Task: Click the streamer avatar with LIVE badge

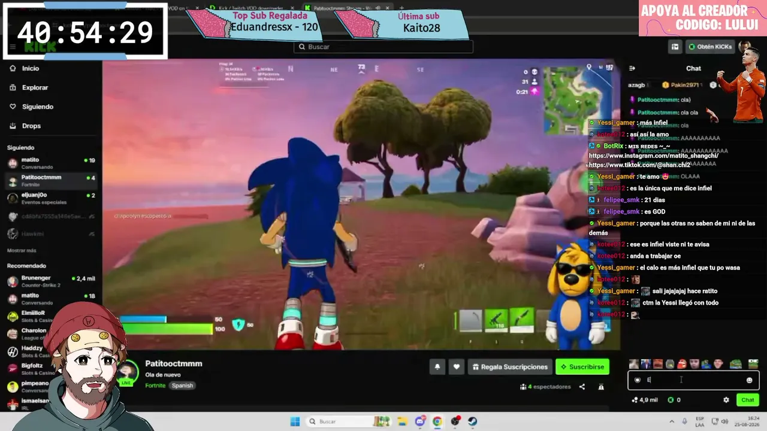Action: [128, 372]
